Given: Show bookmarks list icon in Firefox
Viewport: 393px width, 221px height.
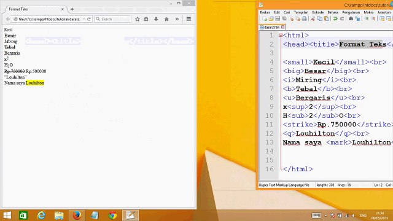Looking at the screenshot, I should click(x=146, y=19).
